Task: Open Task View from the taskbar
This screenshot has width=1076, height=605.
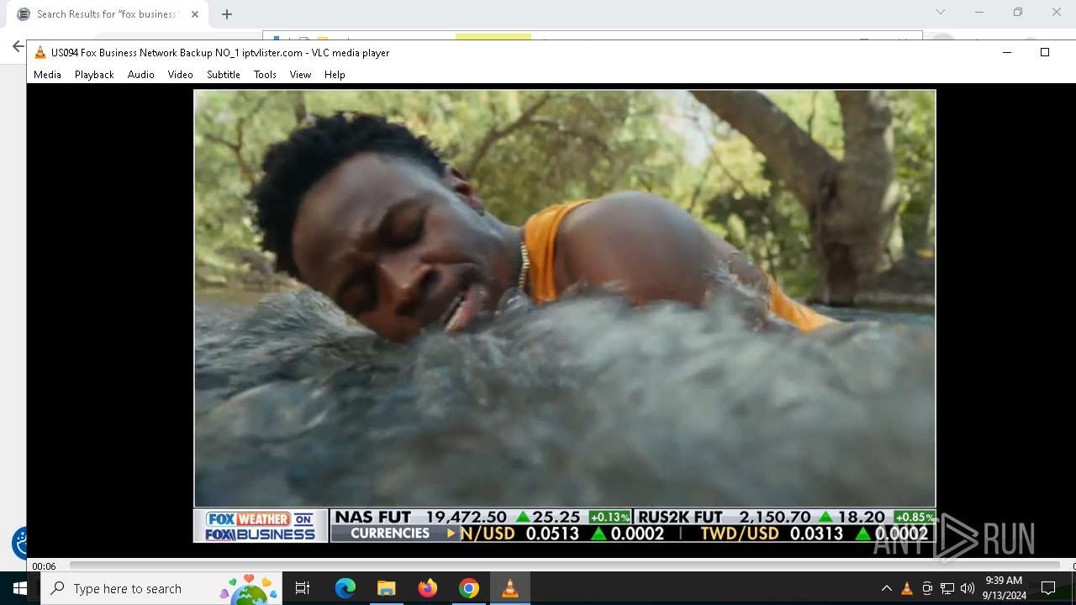Action: click(x=303, y=588)
